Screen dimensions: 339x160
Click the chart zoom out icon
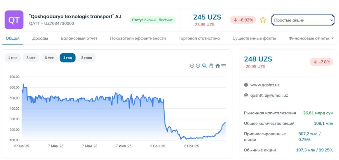coord(198,66)
